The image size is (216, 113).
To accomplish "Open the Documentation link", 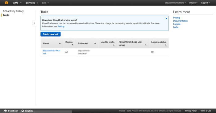I will tap(180, 21).
